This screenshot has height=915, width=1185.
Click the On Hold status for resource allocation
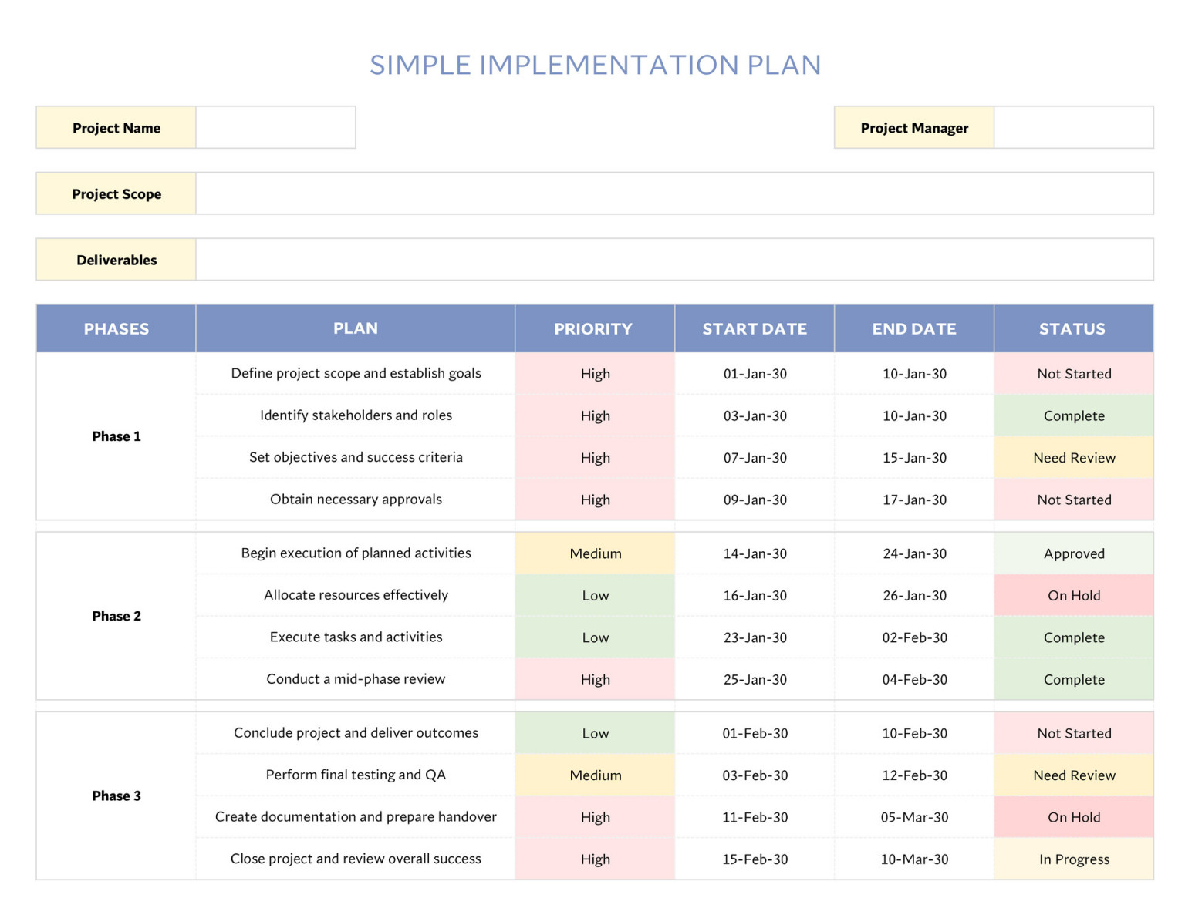point(1073,595)
